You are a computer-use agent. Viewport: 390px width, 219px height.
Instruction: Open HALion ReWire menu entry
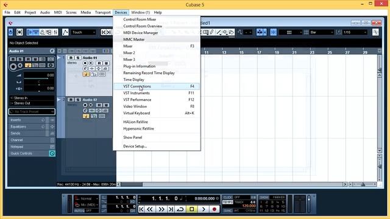[157, 122]
